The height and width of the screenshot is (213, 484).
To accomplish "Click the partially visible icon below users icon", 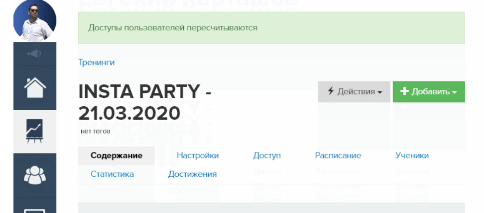I will [34, 209].
